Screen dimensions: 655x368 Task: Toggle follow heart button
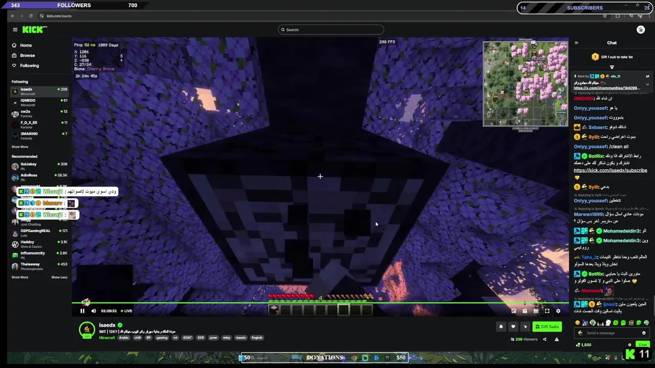(x=513, y=327)
